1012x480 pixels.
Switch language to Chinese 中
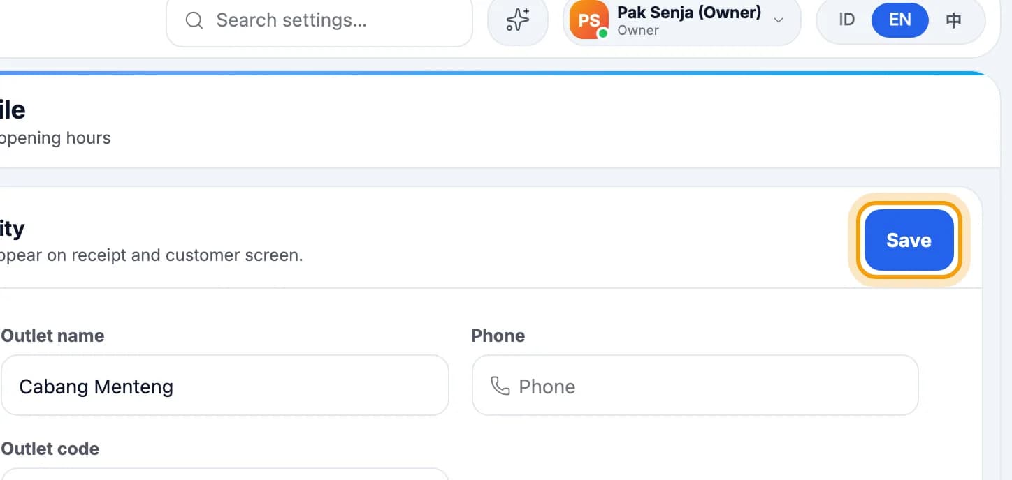953,20
